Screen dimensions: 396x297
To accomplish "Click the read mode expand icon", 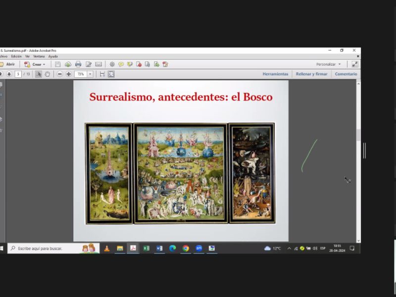I will (355, 64).
